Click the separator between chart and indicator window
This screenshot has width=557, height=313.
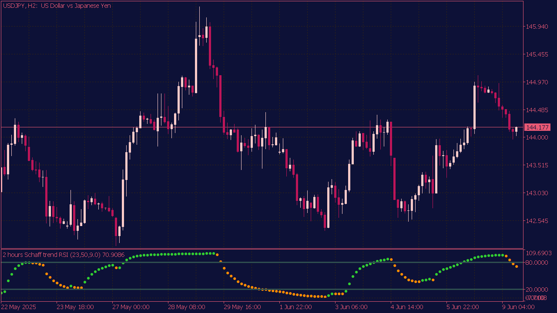pos(261,249)
